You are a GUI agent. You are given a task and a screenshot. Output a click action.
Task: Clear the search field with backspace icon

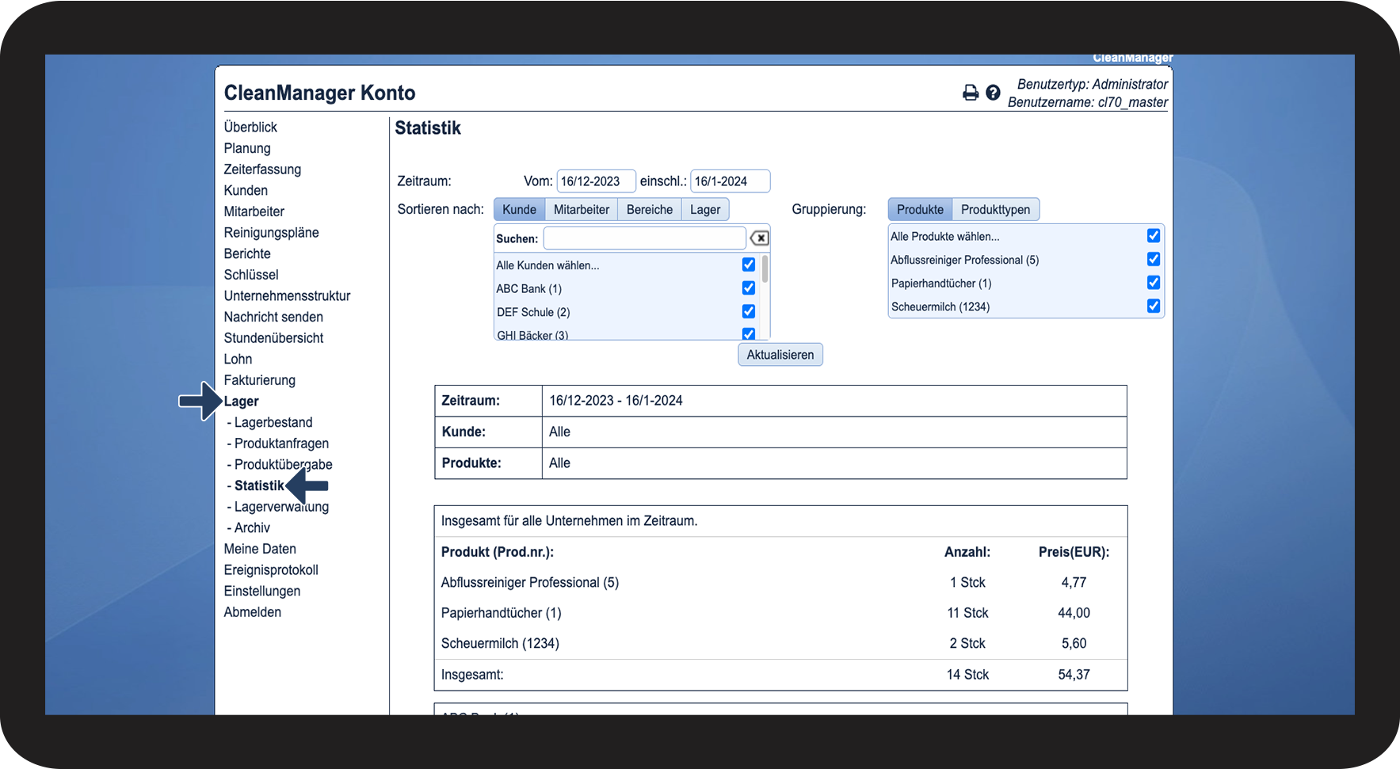point(759,238)
